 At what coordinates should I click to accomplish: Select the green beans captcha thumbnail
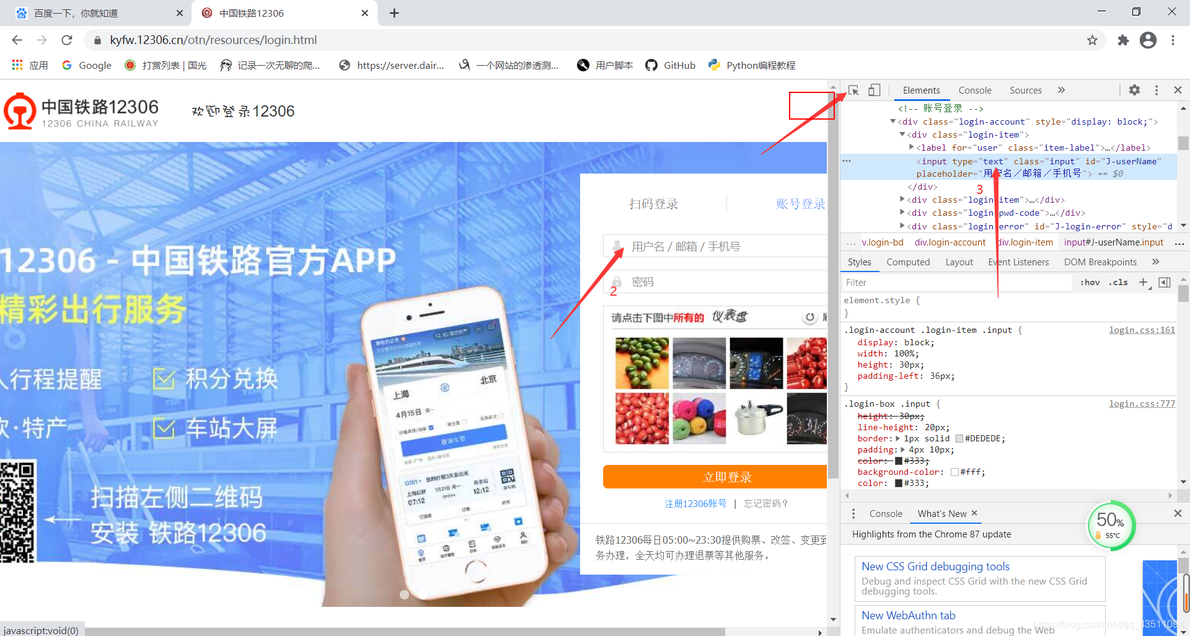pyautogui.click(x=642, y=363)
